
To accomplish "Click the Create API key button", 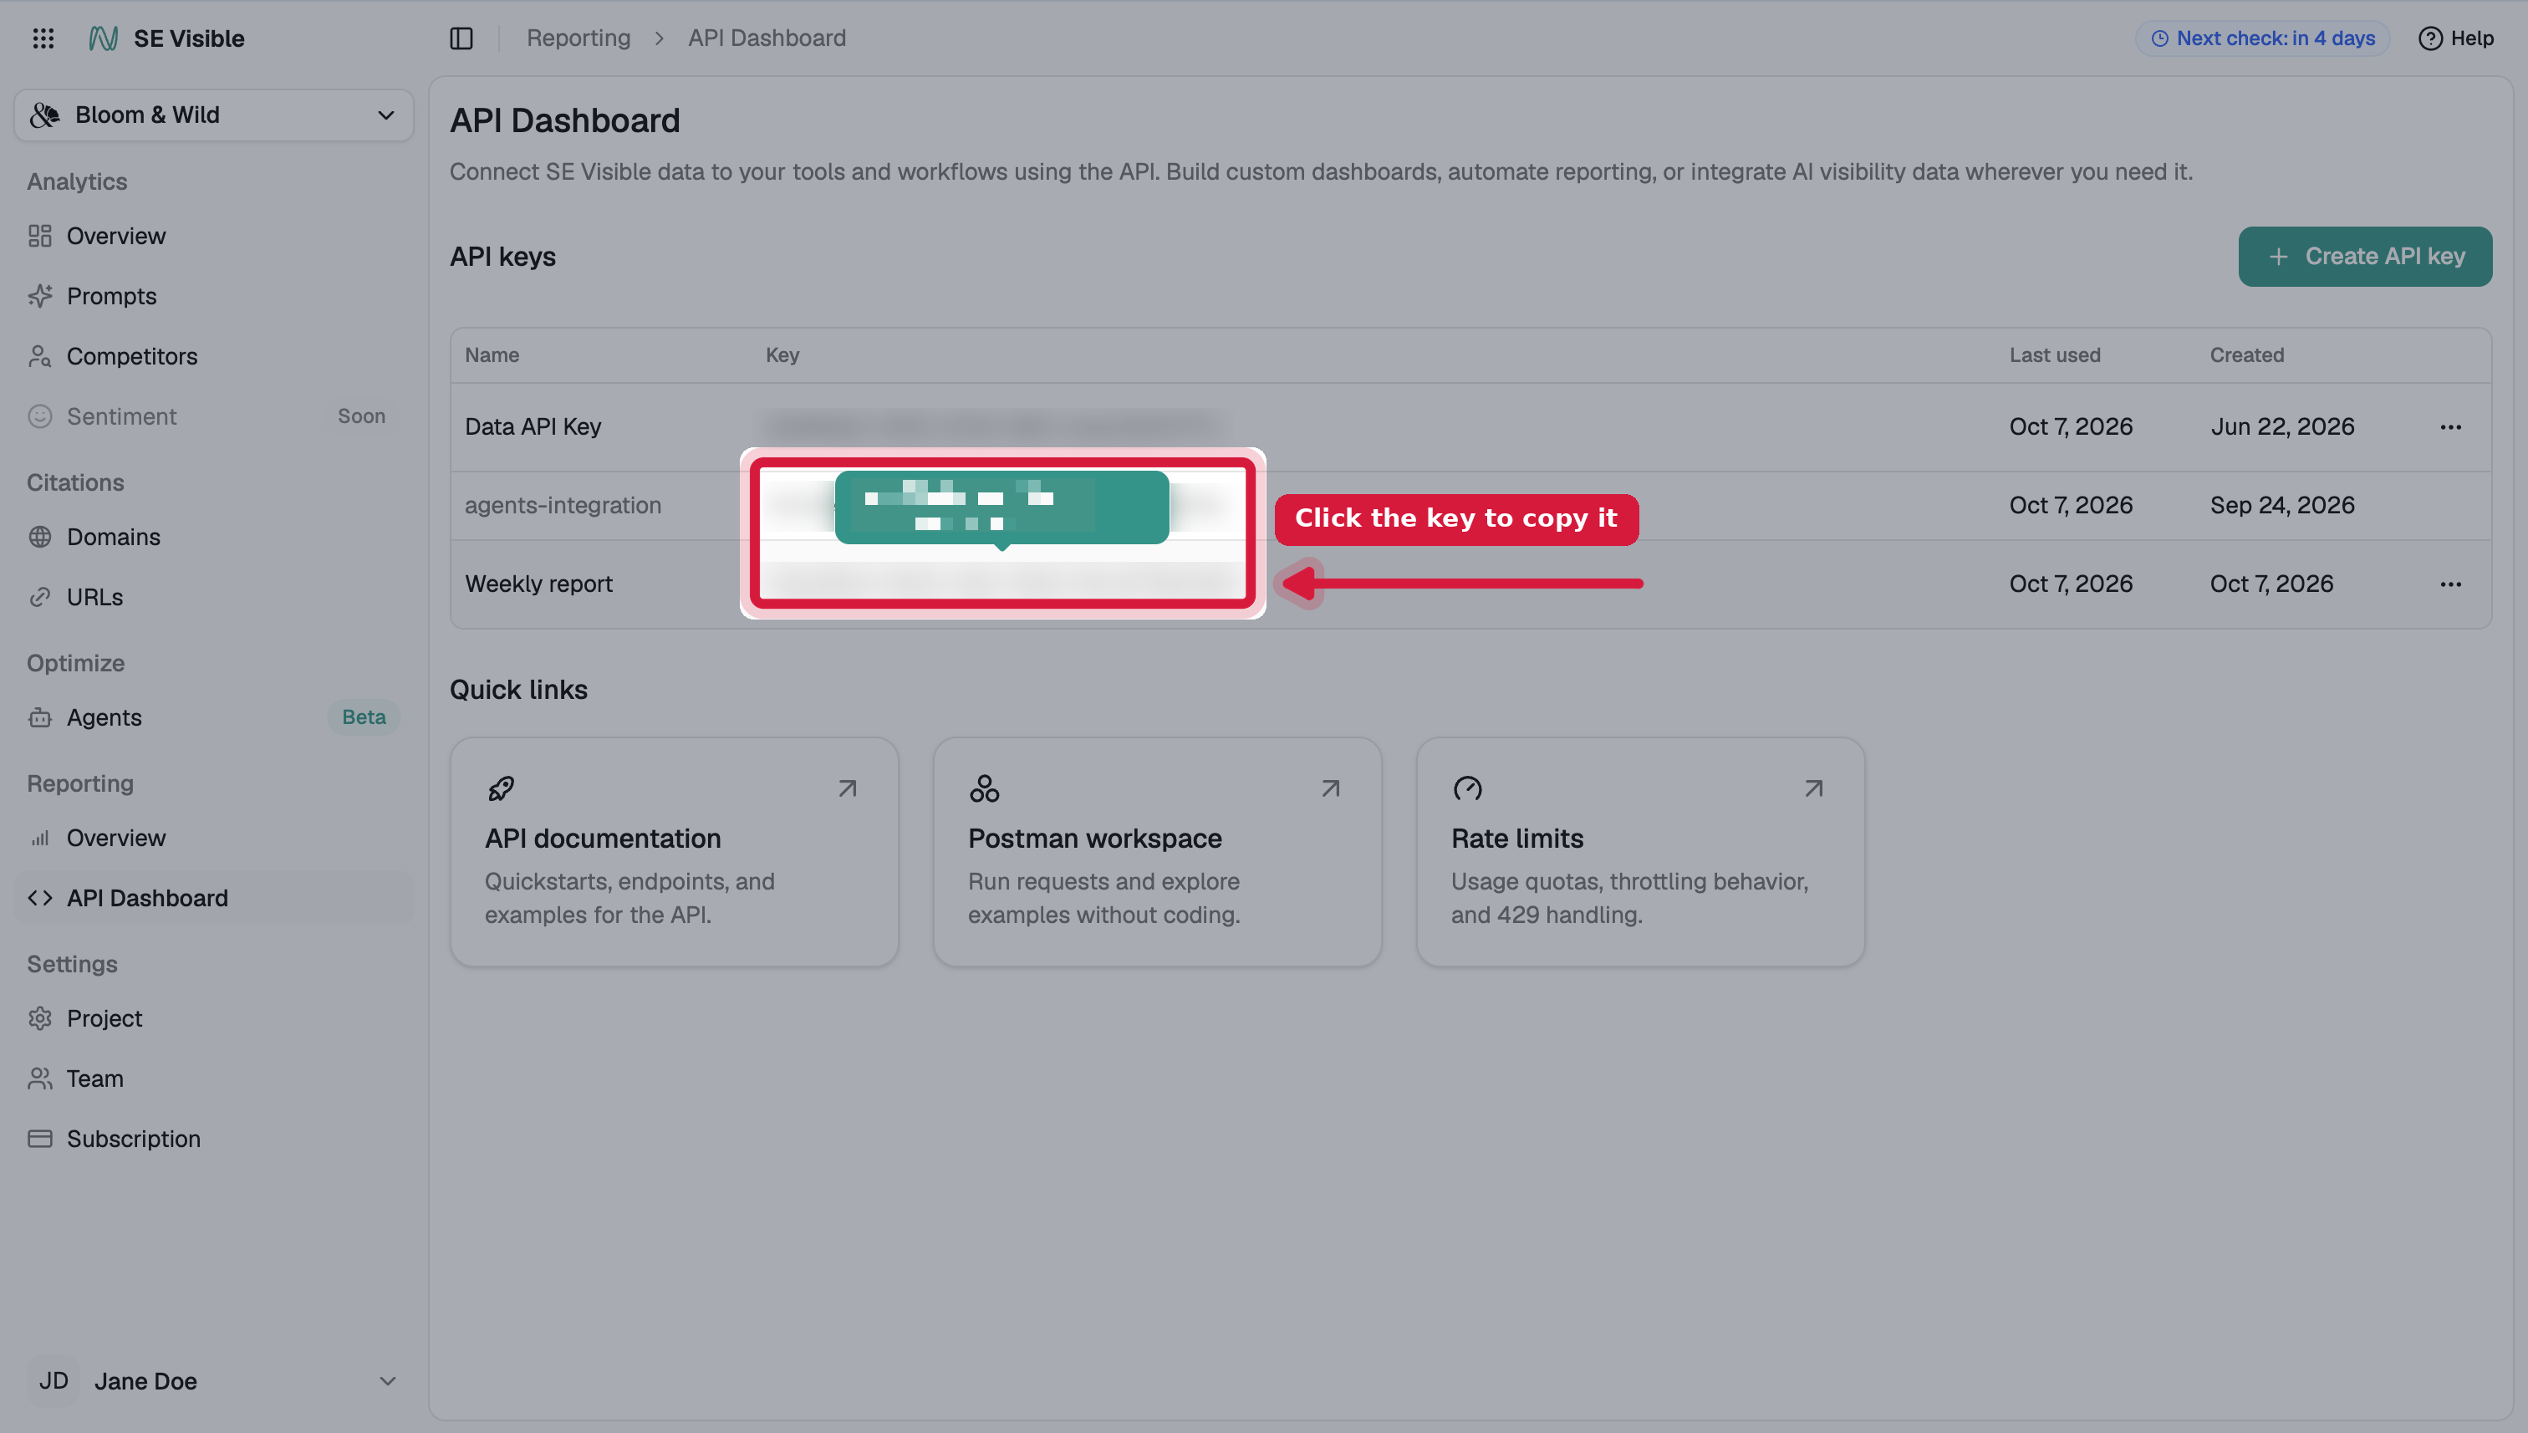I will click(2365, 257).
